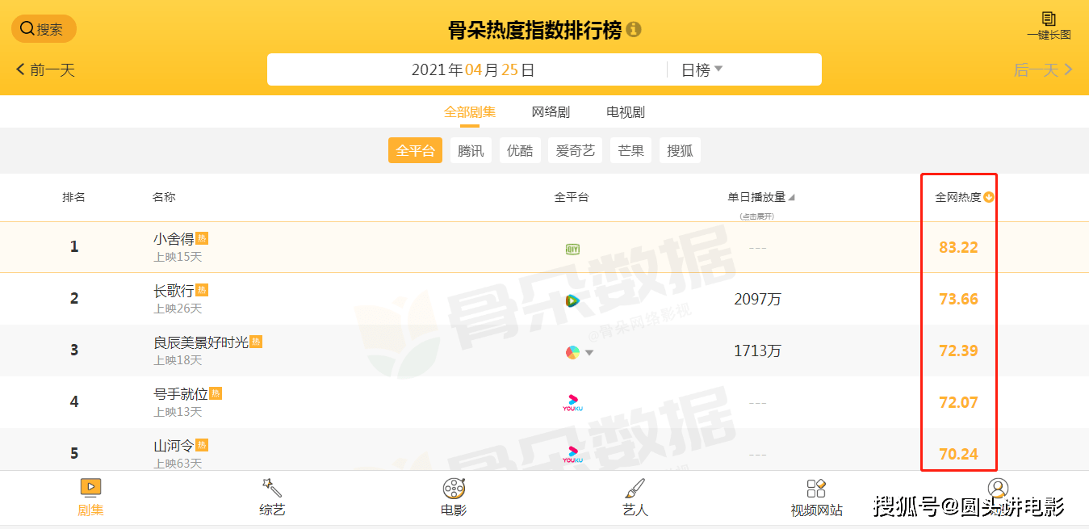Select the 全平台 platform filter
1089x529 pixels.
tap(416, 150)
